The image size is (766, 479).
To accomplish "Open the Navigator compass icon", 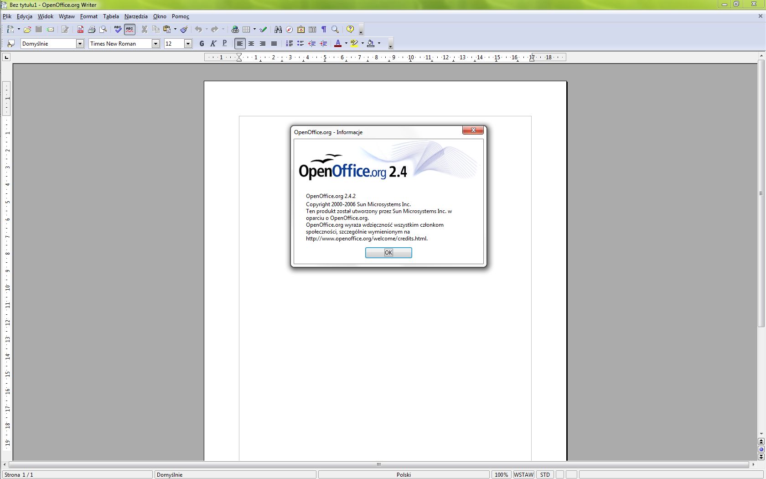I will tap(289, 29).
